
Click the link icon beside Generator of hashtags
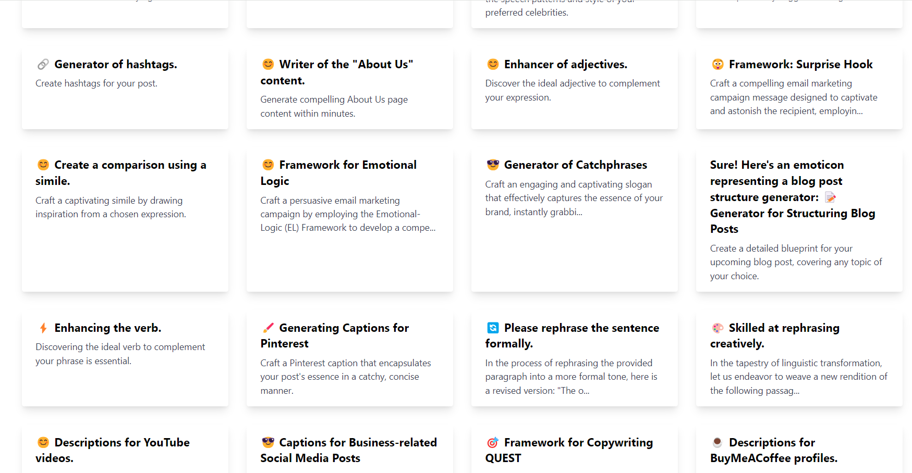click(x=43, y=64)
